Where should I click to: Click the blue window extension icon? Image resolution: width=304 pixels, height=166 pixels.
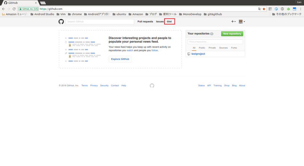[x=294, y=9]
